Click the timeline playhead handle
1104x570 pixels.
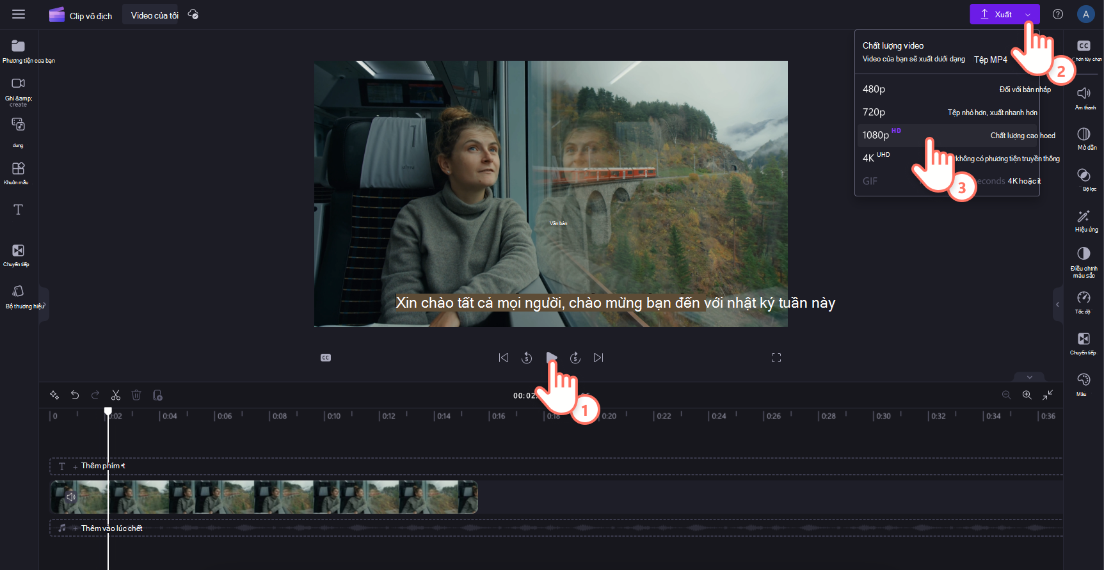click(108, 411)
